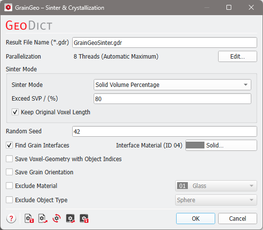Click the 8 Threads (Automatic Maximum) text
Viewport: 263px width, 230px height.
(116, 57)
